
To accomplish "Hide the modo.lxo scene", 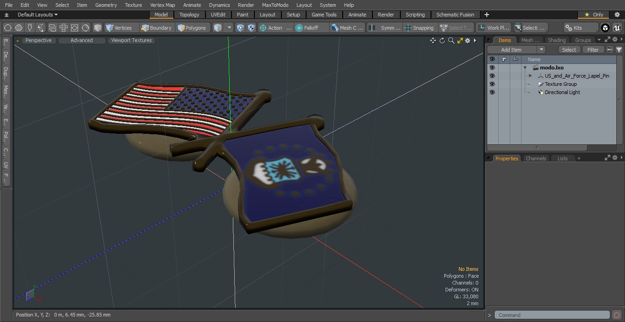I will click(492, 68).
